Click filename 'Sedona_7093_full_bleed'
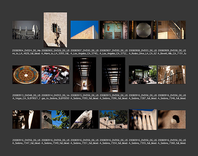Screen dimensions: 198x156 pyautogui.click(x=84, y=97)
